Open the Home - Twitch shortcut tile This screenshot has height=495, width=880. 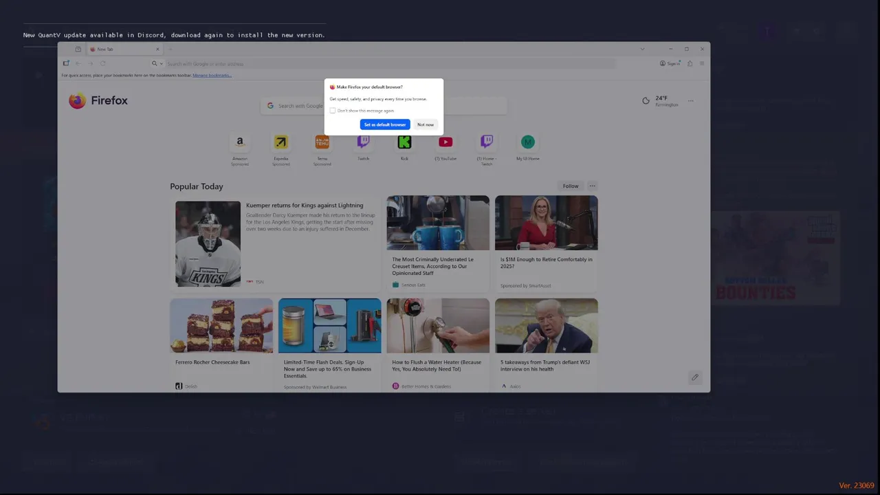coord(487,150)
